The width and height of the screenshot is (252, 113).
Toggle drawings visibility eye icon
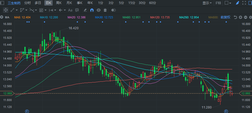[x=99, y=10]
